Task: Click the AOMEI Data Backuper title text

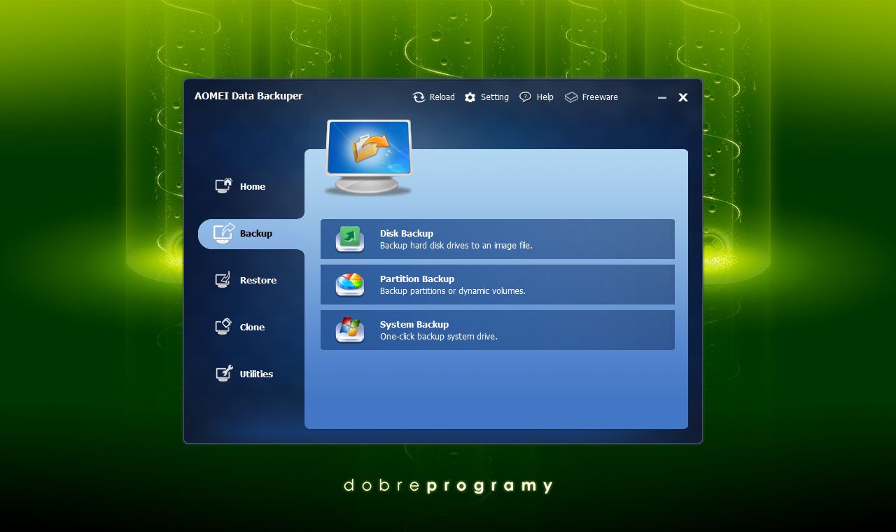Action: point(248,96)
